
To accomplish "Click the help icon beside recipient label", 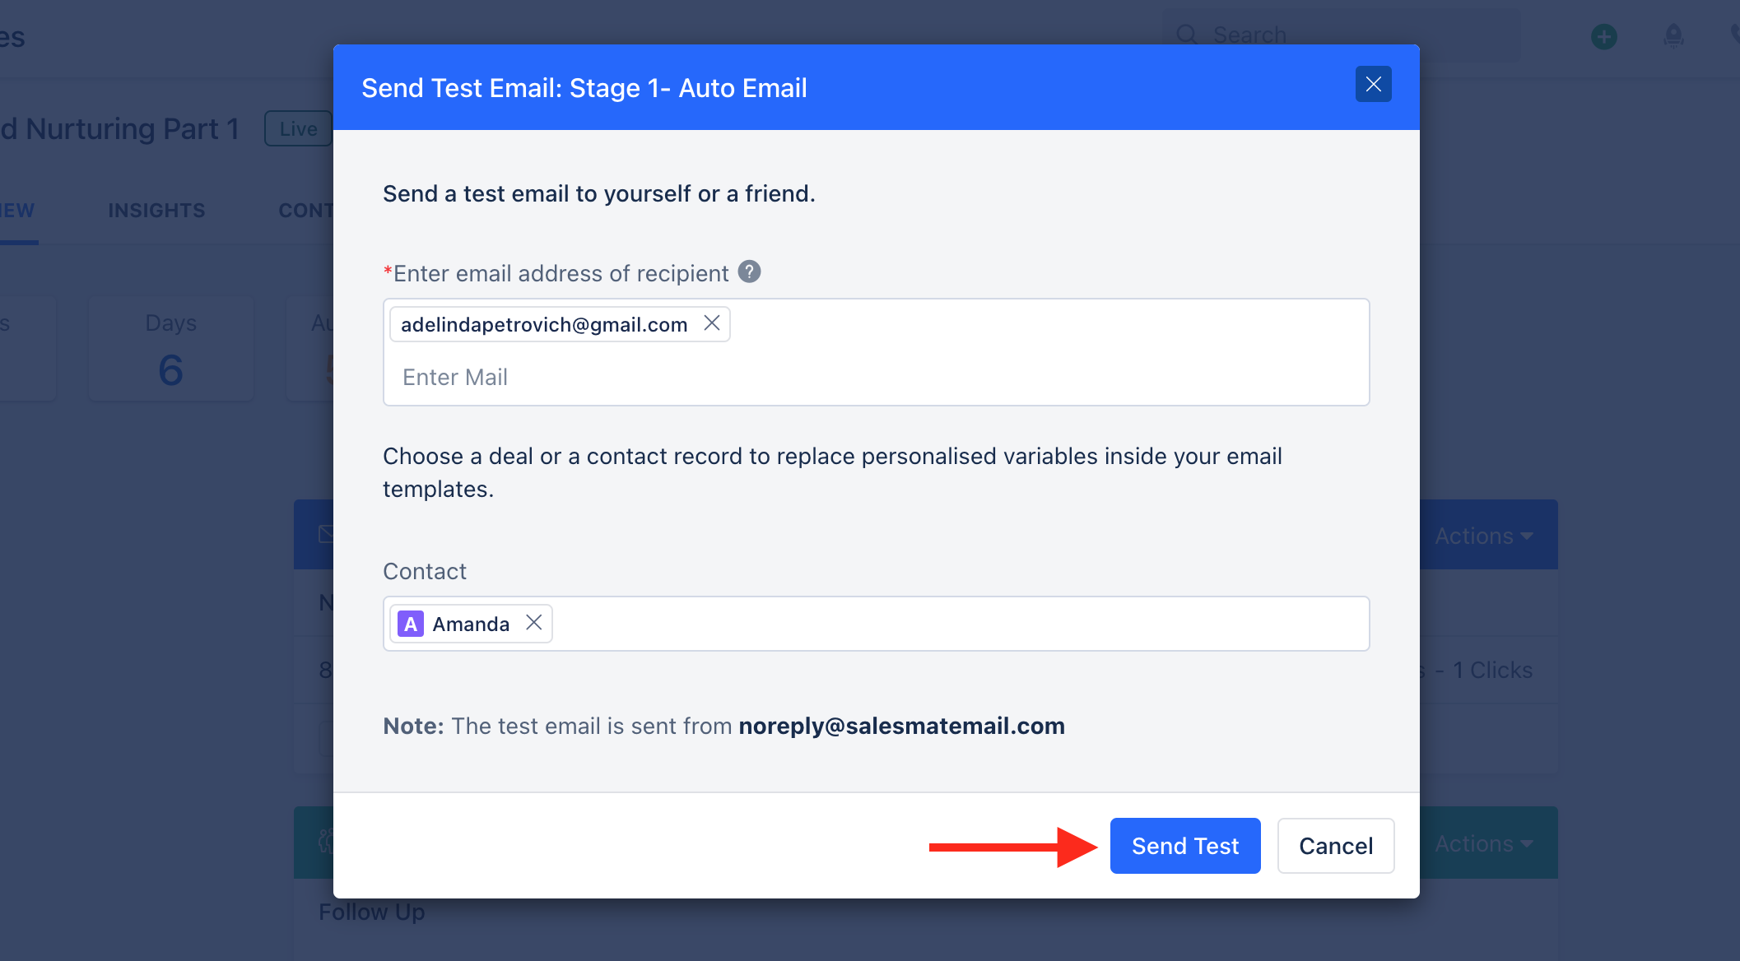I will (749, 272).
